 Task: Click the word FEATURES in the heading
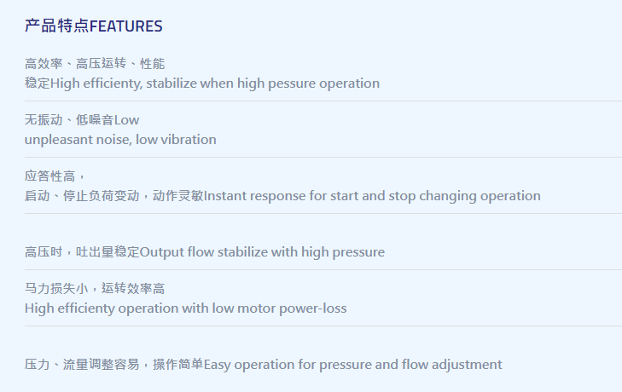pos(126,26)
